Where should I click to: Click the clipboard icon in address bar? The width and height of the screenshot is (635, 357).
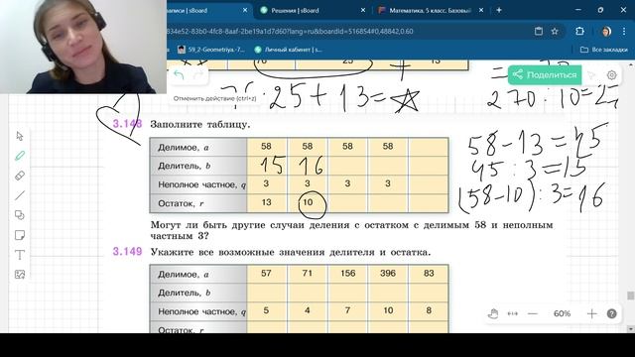coord(538,31)
